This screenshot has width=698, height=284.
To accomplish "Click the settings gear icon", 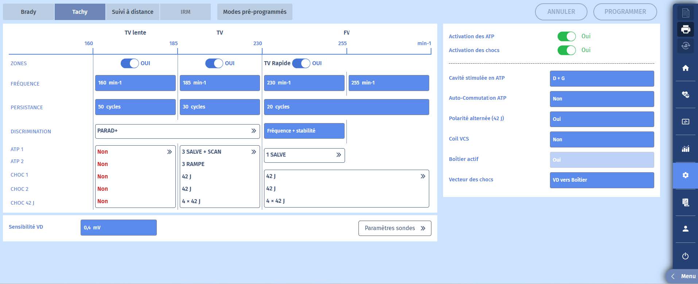I will (x=685, y=175).
